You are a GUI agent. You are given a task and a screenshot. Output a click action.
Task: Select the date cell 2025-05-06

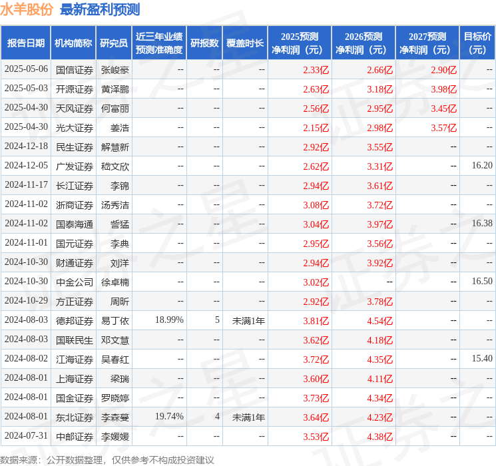pos(26,69)
